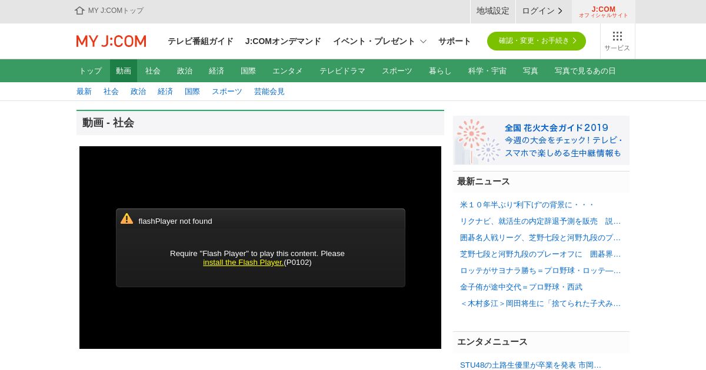Open サポート in the main navigation

pyautogui.click(x=455, y=41)
